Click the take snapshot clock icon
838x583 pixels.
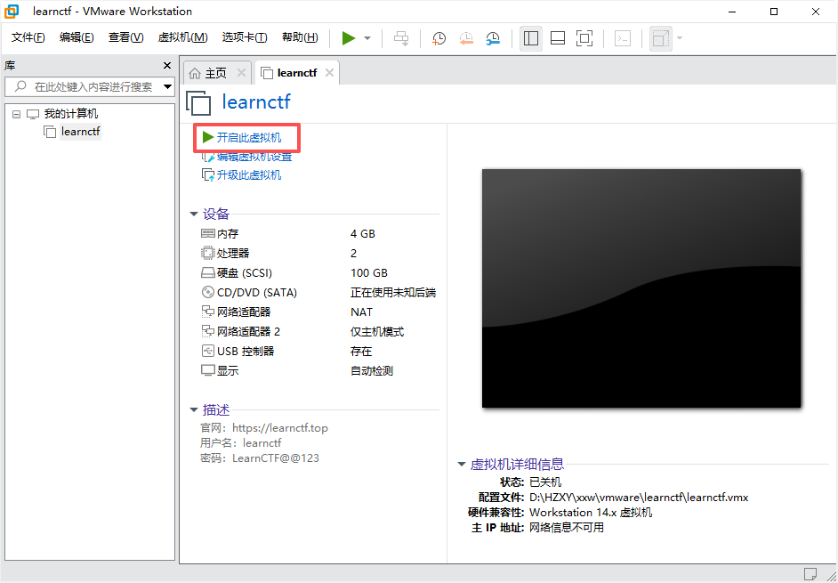coord(439,38)
